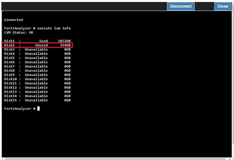Click the Disconnect button
The width and height of the screenshot is (234, 160).
tap(181, 6)
